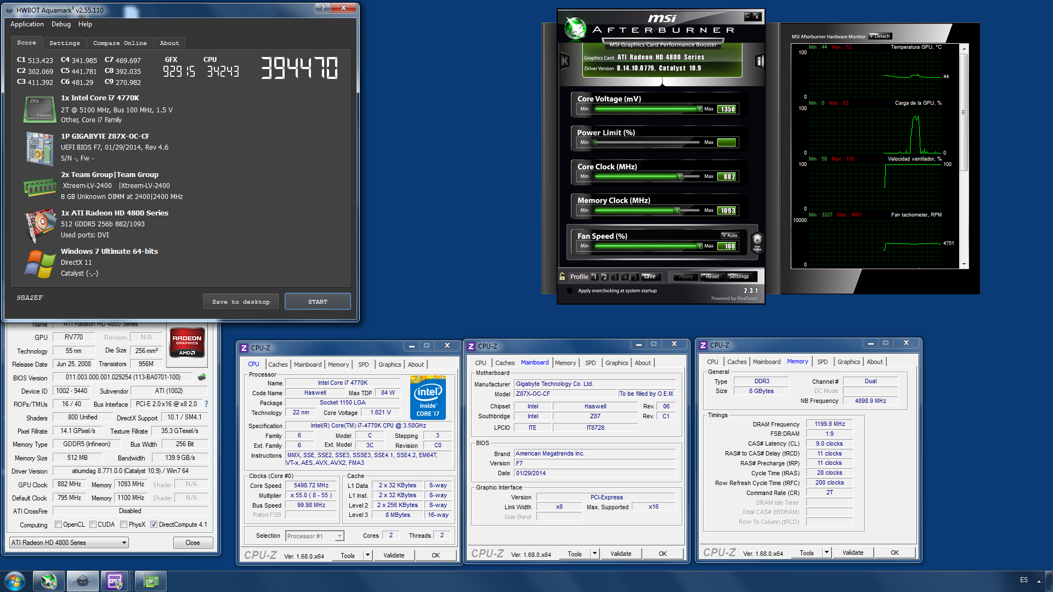This screenshot has width=1053, height=592.
Task: Click the ES language indicator in tray
Action: 1023,580
